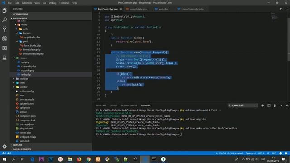
Task: Click errors and warnings status indicator
Action: click(x=7, y=153)
